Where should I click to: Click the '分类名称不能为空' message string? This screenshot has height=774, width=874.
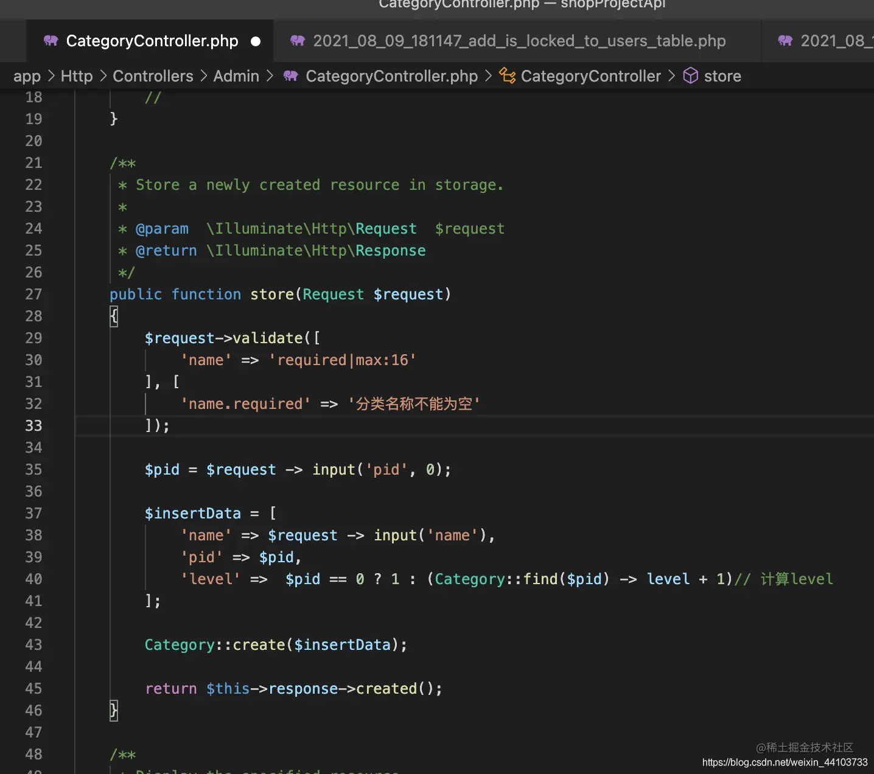(x=414, y=404)
